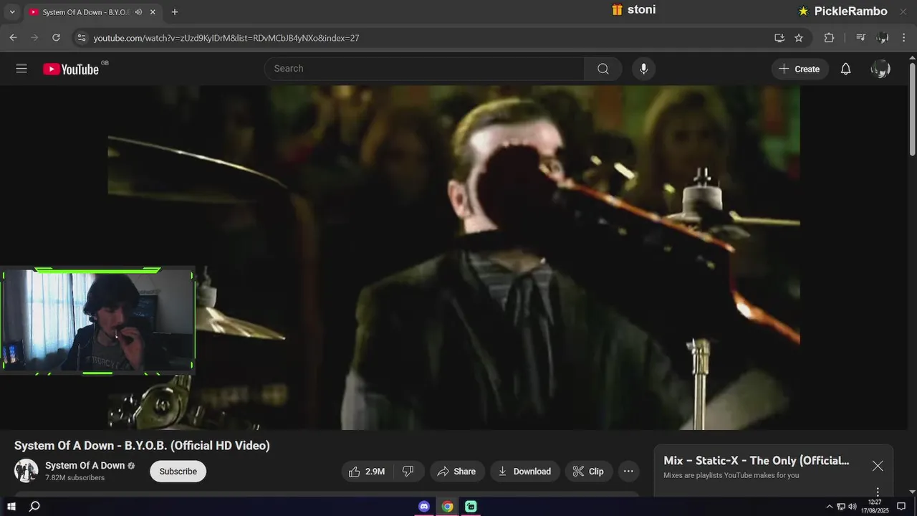The image size is (917, 516).
Task: Install YouTube app from the address bar
Action: tap(779, 37)
